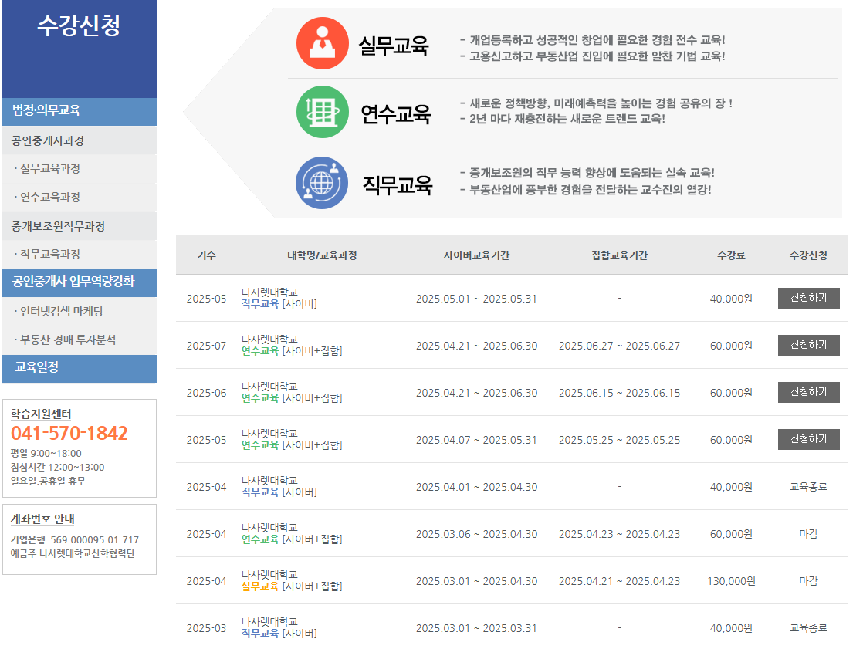Image resolution: width=863 pixels, height=649 pixels.
Task: Select the 교육일정 sidebar section
Action: pos(36,367)
